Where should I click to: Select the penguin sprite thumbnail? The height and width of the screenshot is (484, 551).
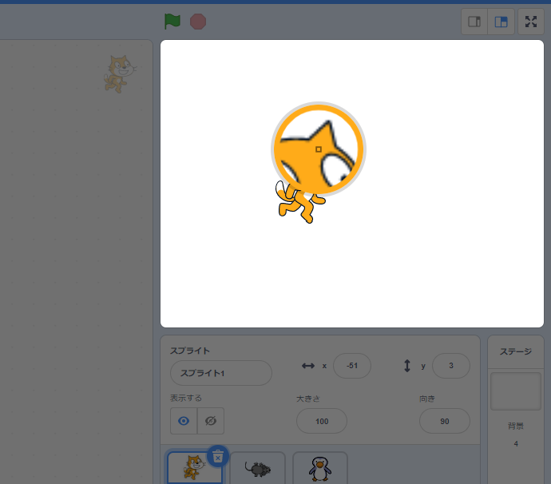320,468
